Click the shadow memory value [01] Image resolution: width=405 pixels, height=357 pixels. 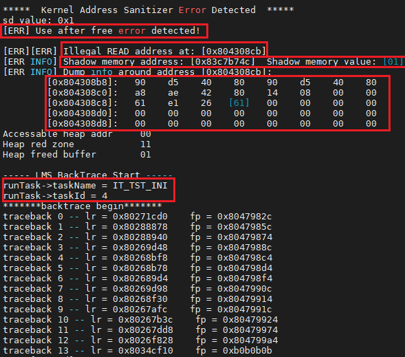pos(393,62)
